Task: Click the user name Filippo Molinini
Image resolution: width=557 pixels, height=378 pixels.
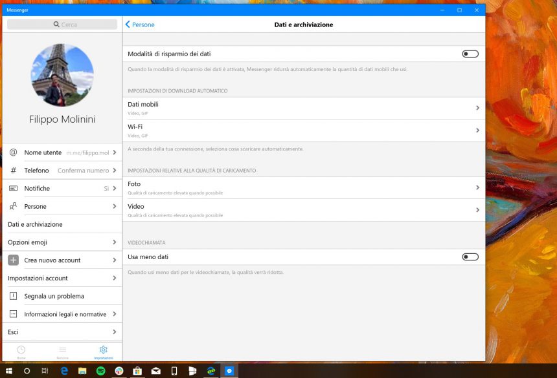Action: 62,120
